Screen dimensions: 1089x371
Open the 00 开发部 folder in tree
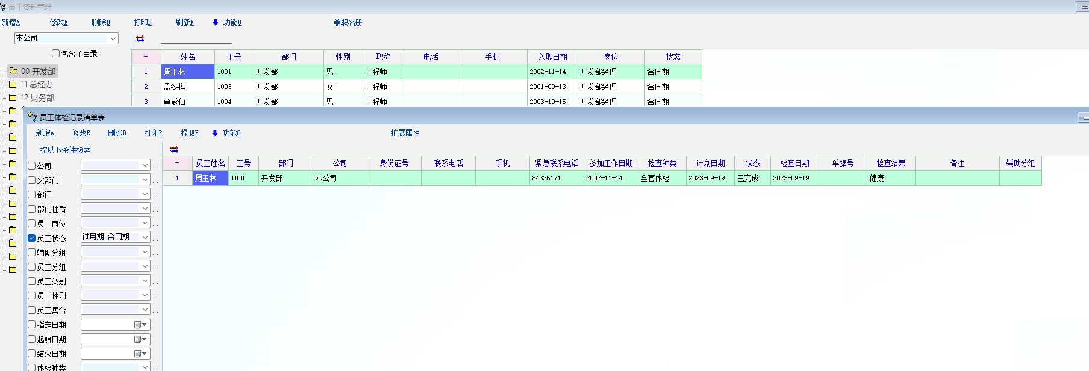pos(13,71)
